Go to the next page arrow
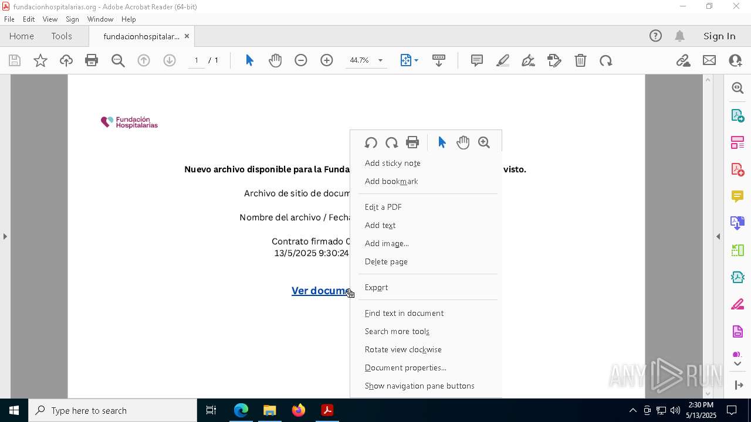 [x=170, y=60]
